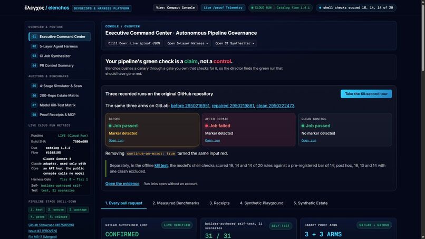Switch to 2. Measured Benchmarks tab
The height and width of the screenshot is (239, 425).
(176, 203)
